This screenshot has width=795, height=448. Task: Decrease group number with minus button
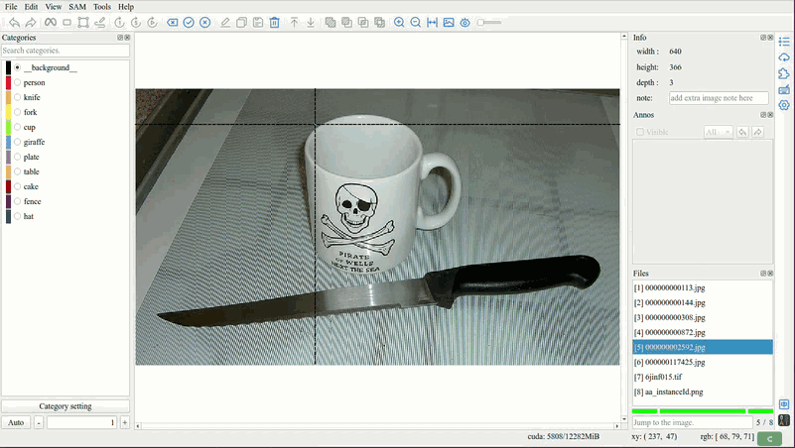coord(39,422)
